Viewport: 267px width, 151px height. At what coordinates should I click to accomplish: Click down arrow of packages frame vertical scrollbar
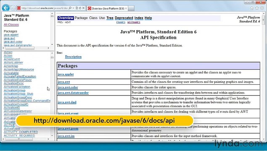coord(52,45)
